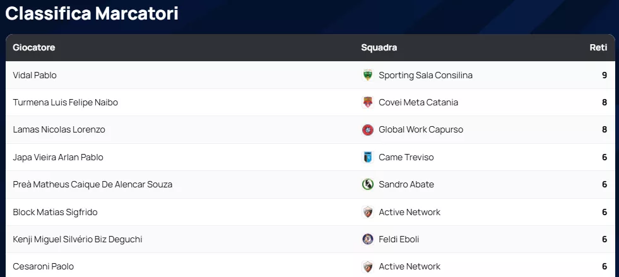Image resolution: width=619 pixels, height=277 pixels.
Task: Click Vidal Pablo's goal count of 9
Action: (x=604, y=75)
